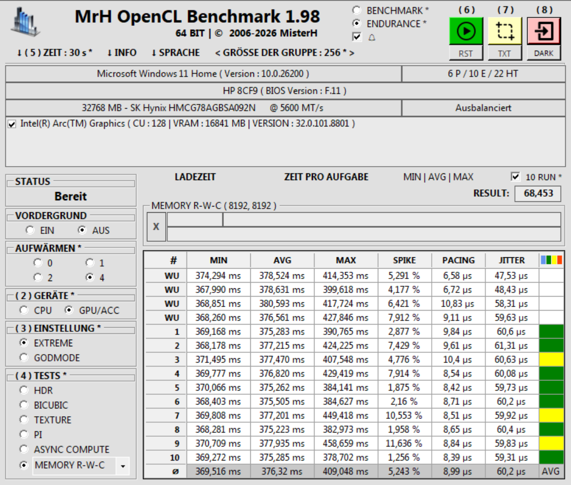Image resolution: width=571 pixels, height=485 pixels.
Task: Open the ZEIT 30 s menu
Action: tap(54, 53)
